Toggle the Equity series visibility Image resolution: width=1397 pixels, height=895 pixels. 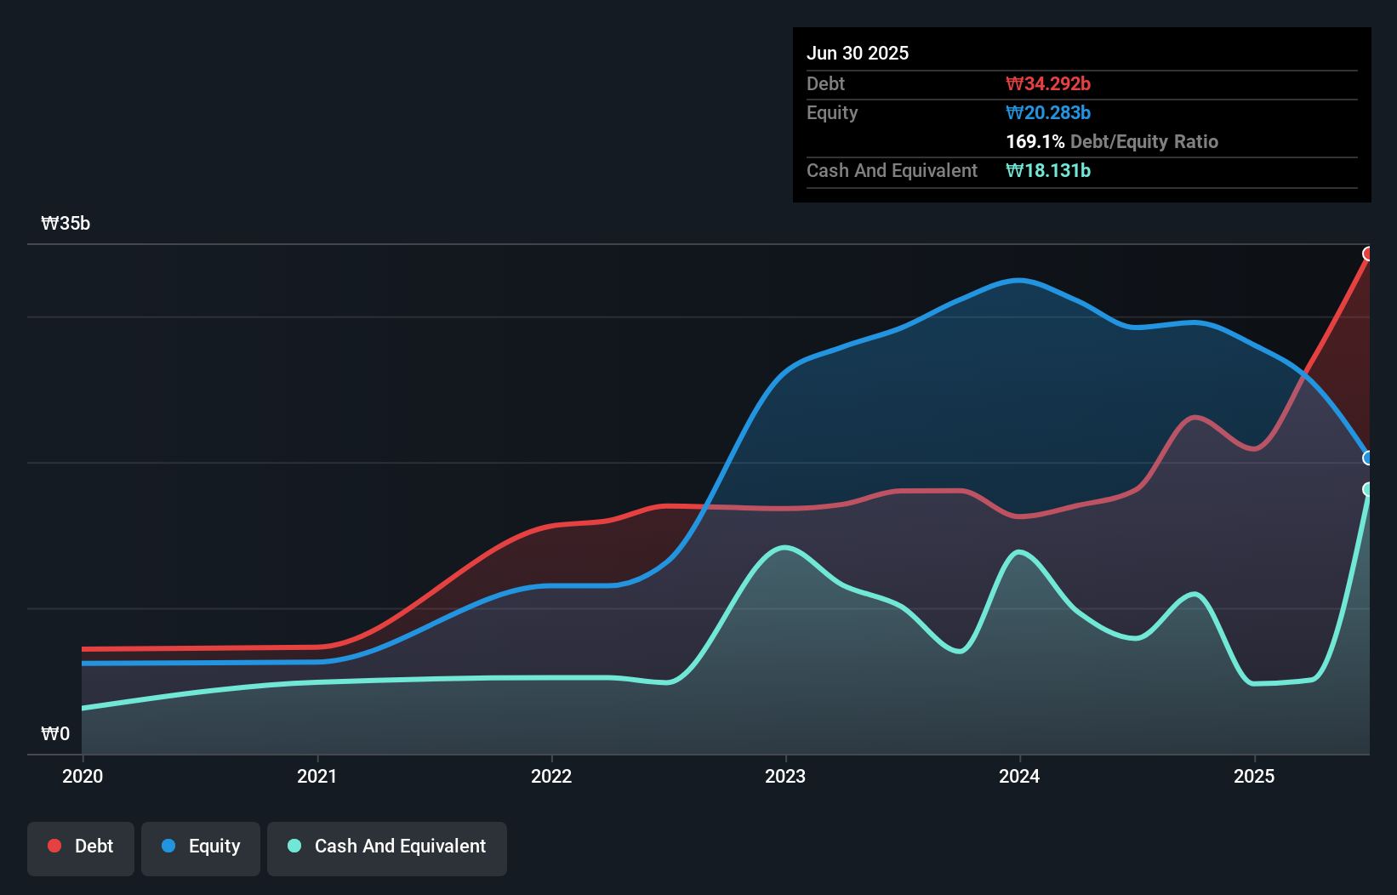[x=200, y=847]
